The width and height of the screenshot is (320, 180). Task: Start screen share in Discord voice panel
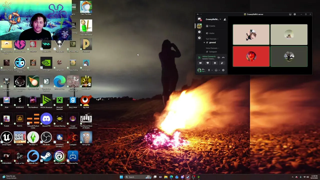(x=207, y=63)
